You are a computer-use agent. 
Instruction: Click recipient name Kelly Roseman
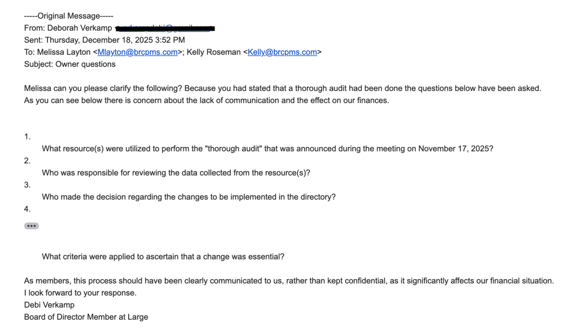pyautogui.click(x=213, y=52)
